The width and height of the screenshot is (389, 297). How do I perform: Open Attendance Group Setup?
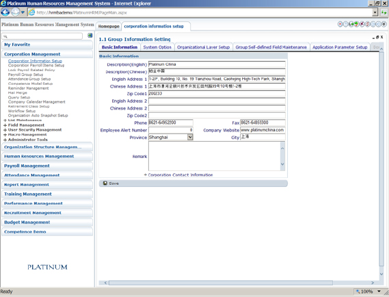click(x=29, y=79)
